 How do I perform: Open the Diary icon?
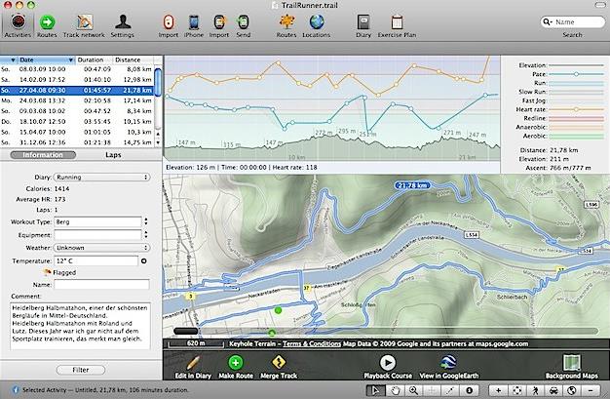point(363,25)
